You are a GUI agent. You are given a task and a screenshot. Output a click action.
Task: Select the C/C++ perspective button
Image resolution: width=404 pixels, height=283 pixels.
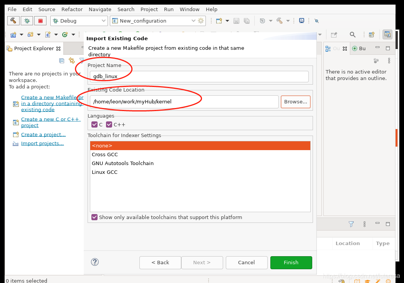[x=387, y=34]
